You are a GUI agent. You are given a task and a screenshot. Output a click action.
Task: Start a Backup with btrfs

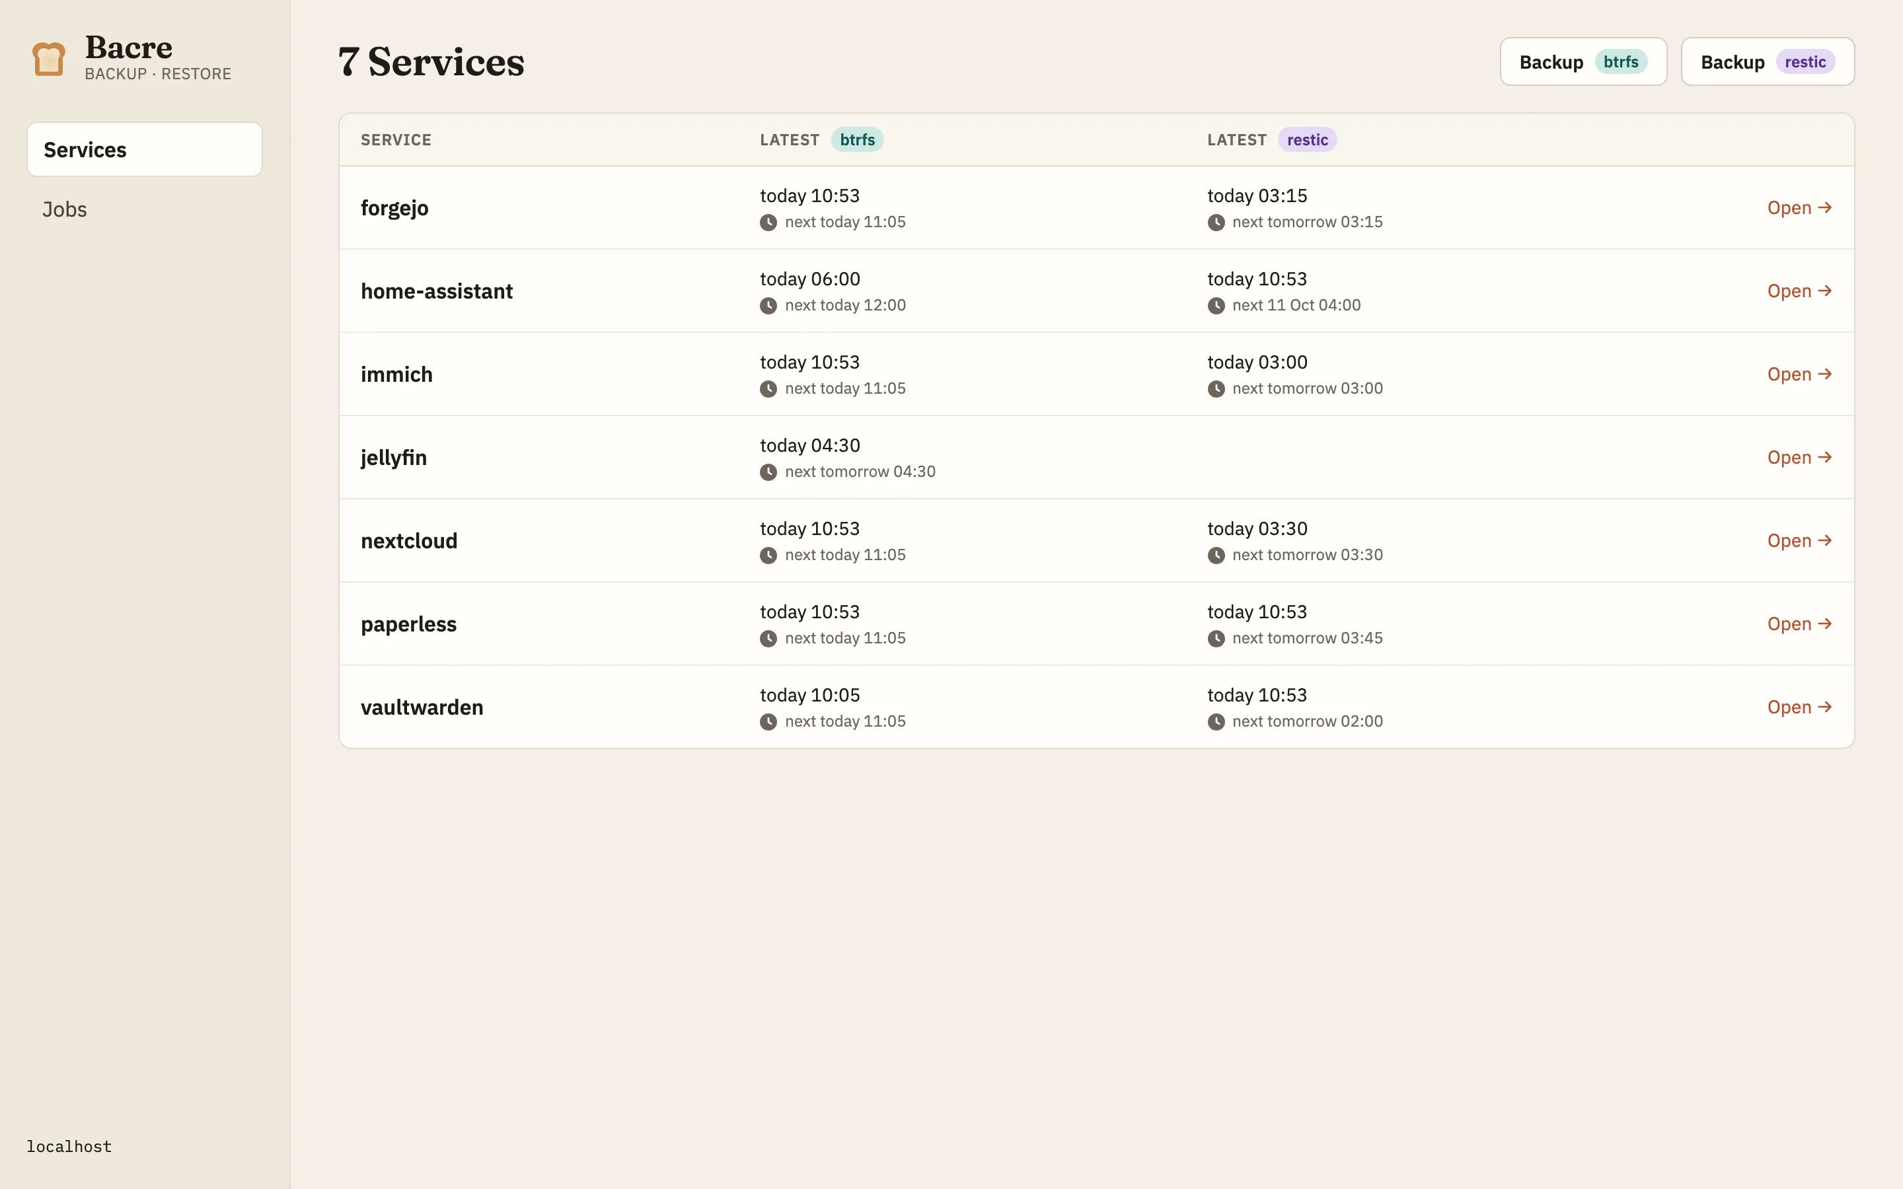pyautogui.click(x=1583, y=62)
